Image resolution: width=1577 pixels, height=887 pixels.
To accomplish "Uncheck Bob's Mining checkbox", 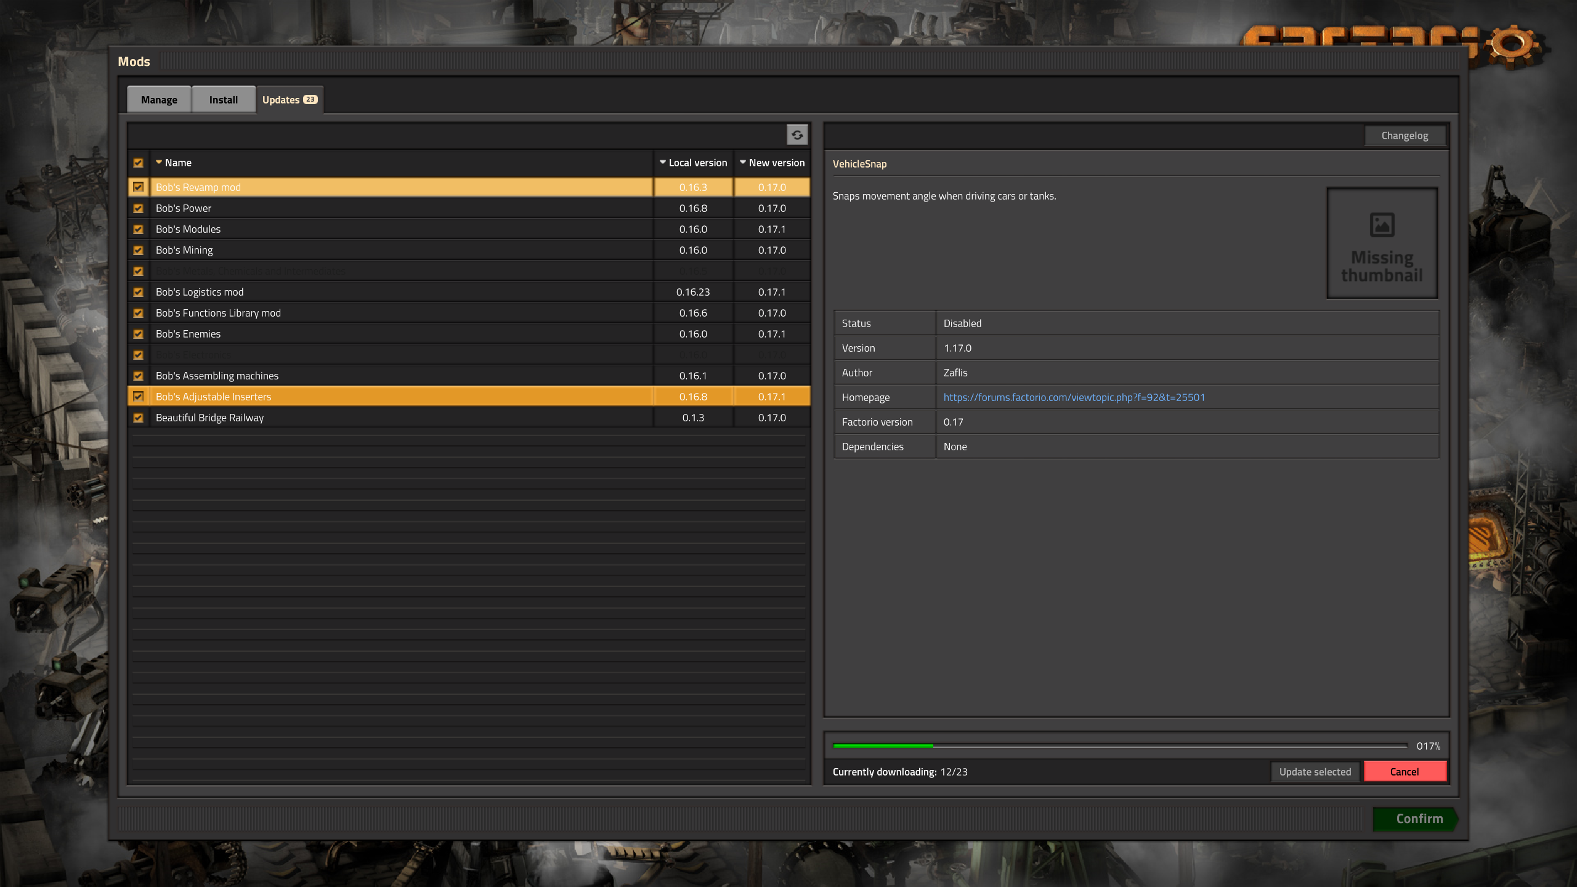I will [138, 250].
